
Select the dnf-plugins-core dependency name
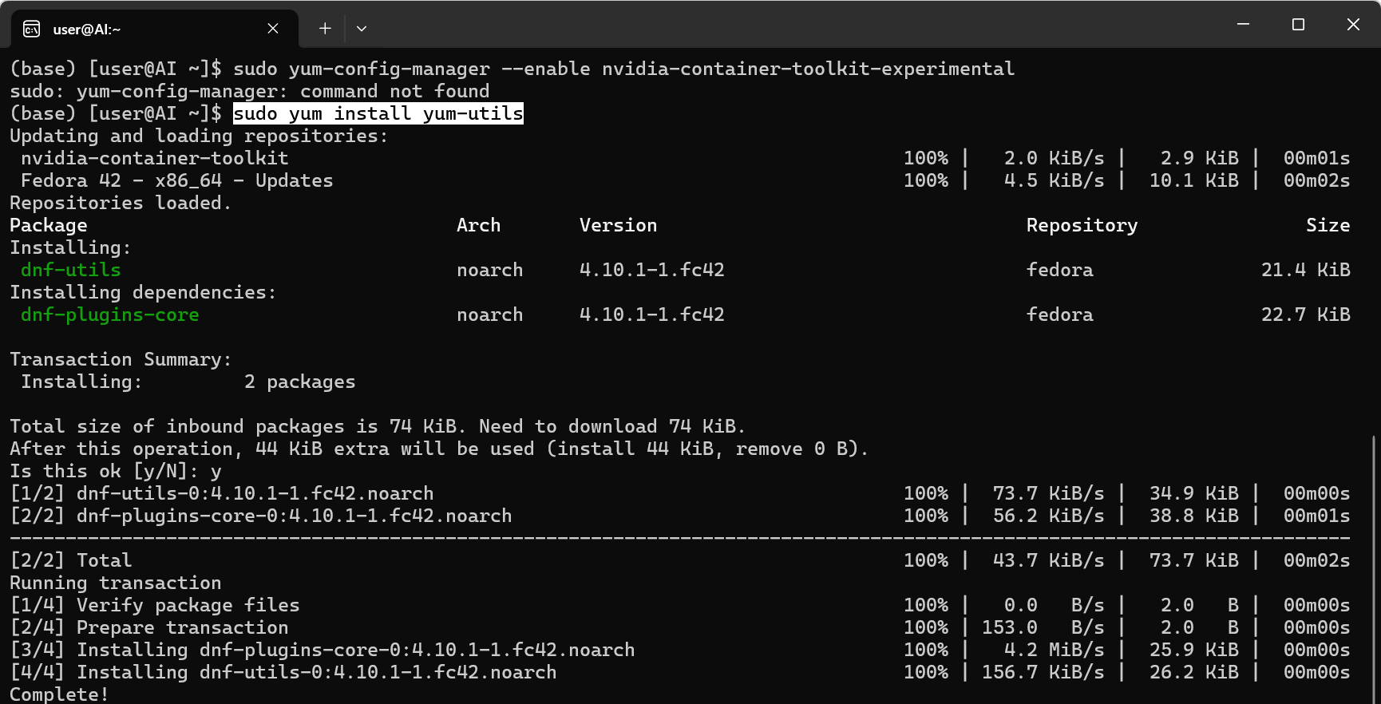pos(110,314)
